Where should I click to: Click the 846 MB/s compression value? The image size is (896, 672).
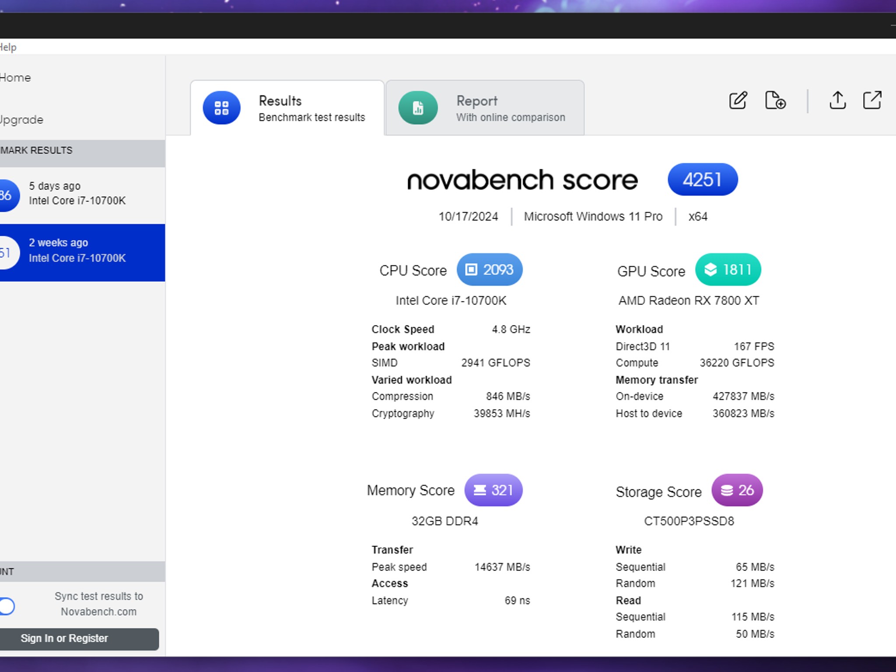coord(508,396)
